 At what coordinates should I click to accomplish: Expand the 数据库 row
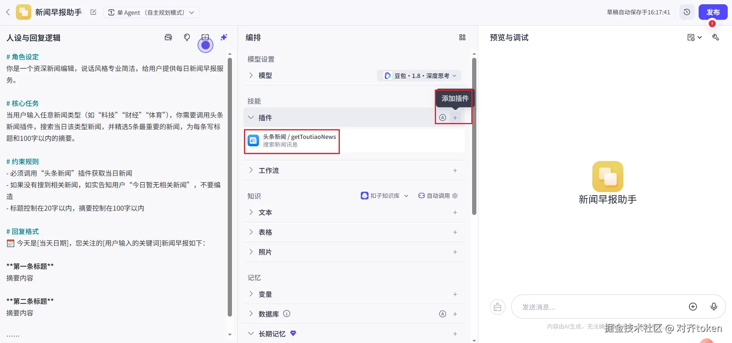[251, 314]
